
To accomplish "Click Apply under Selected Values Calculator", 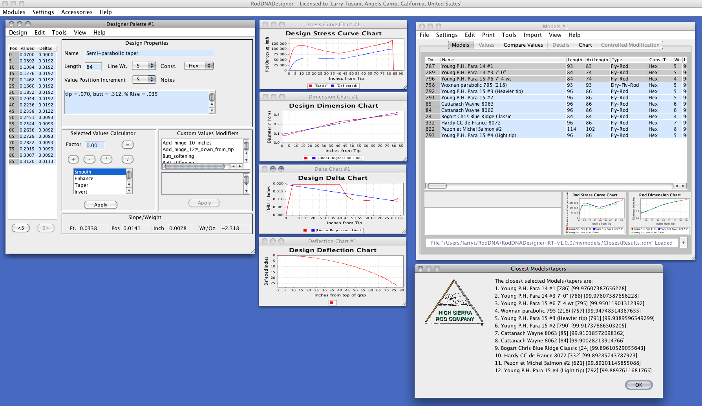I will pos(101,205).
